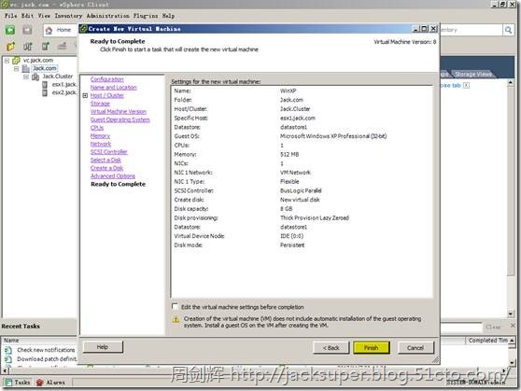Go to the Memory wizard step
Image resolution: width=521 pixels, height=391 pixels.
(100, 136)
